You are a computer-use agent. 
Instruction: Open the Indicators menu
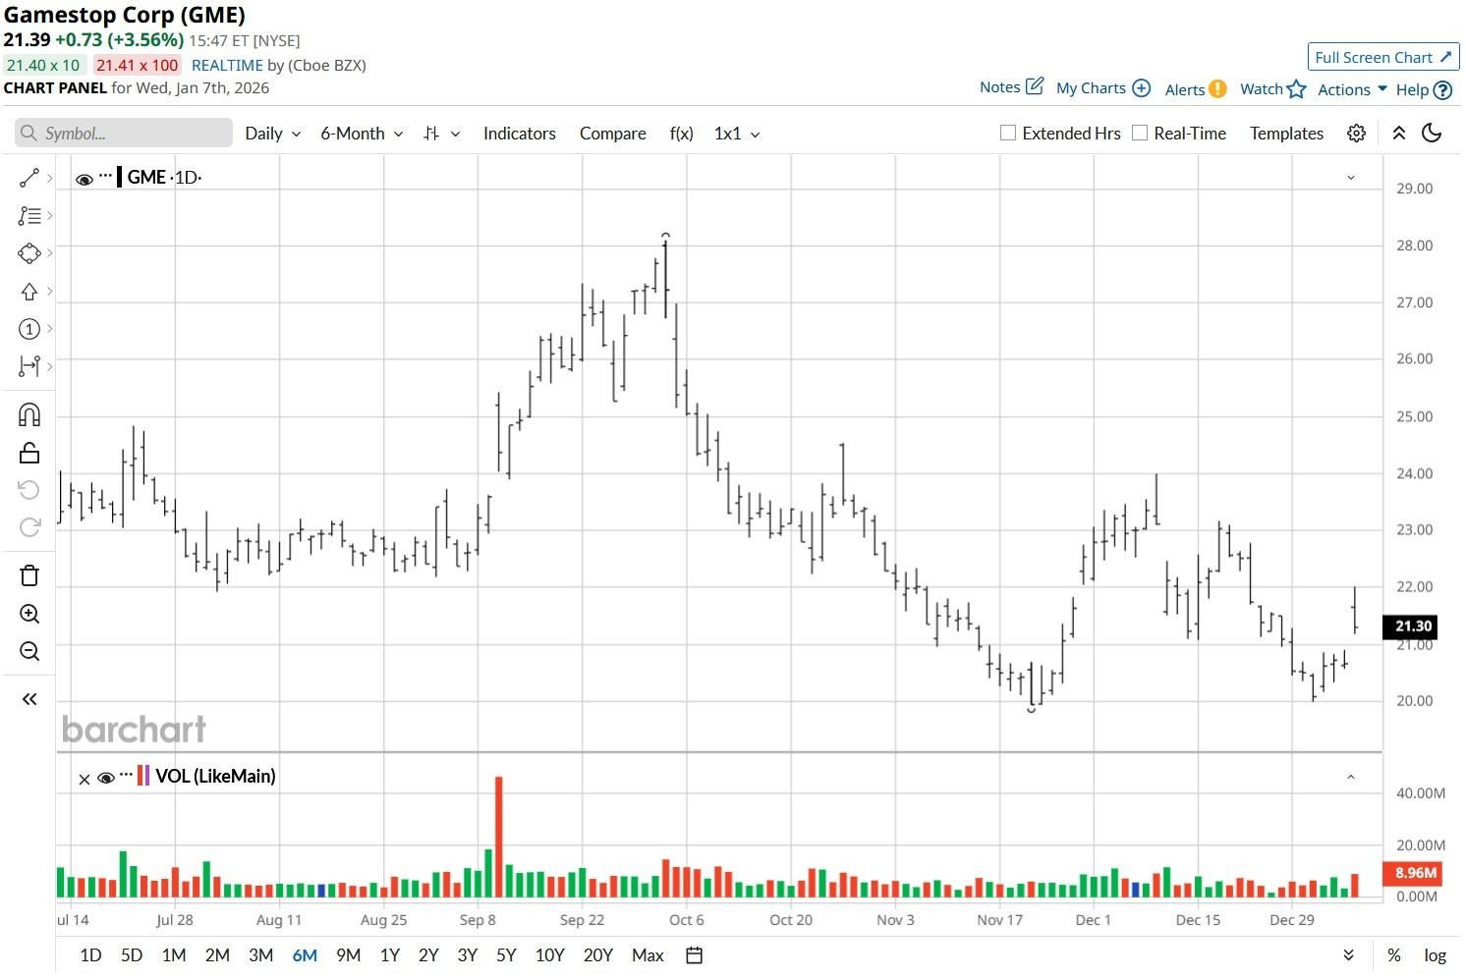pos(519,134)
